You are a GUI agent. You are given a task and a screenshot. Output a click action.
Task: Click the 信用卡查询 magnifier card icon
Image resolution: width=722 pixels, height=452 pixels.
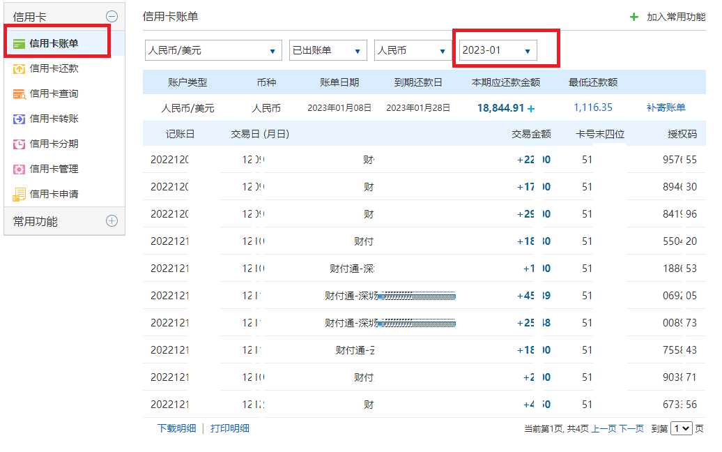tap(20, 93)
